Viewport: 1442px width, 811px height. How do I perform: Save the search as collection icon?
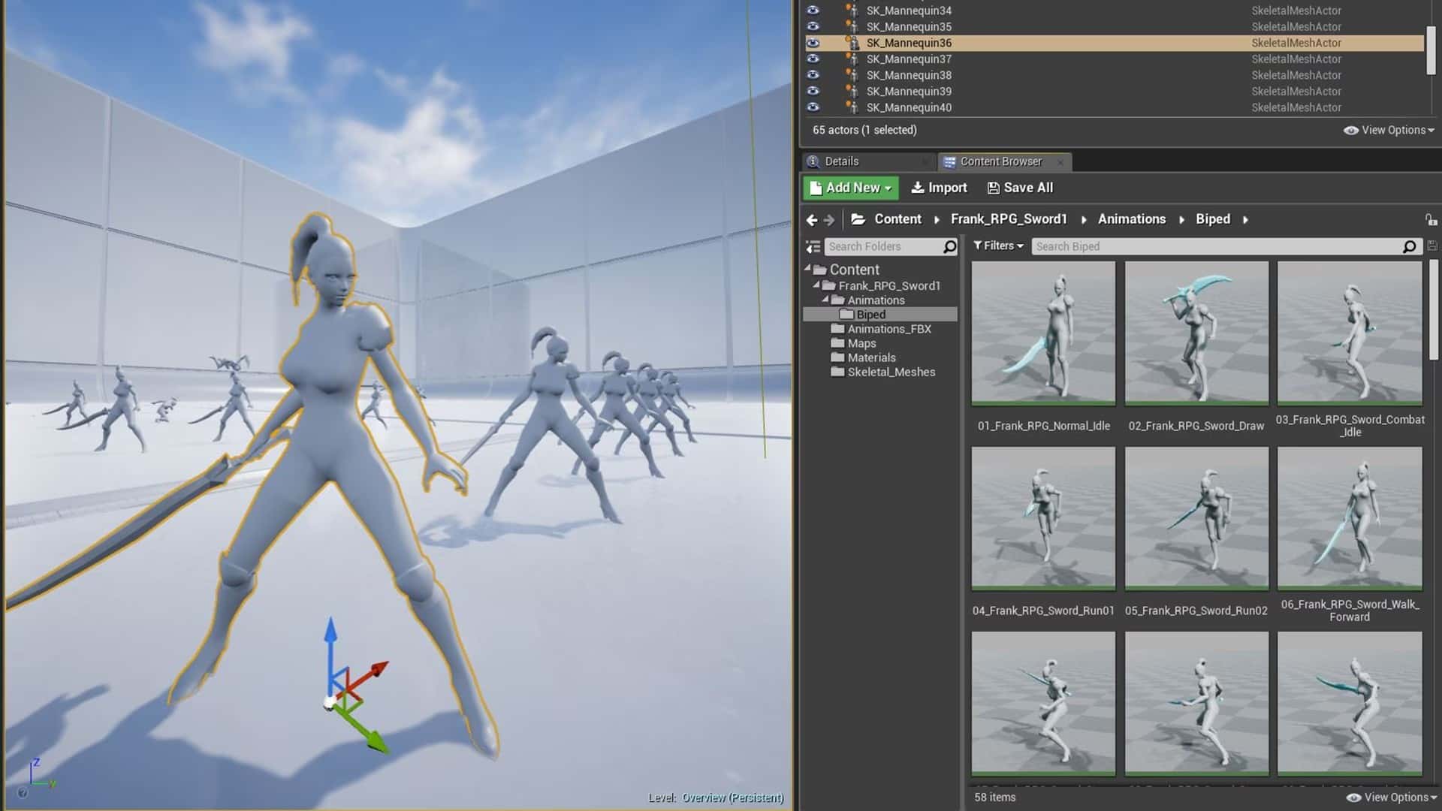[1431, 246]
